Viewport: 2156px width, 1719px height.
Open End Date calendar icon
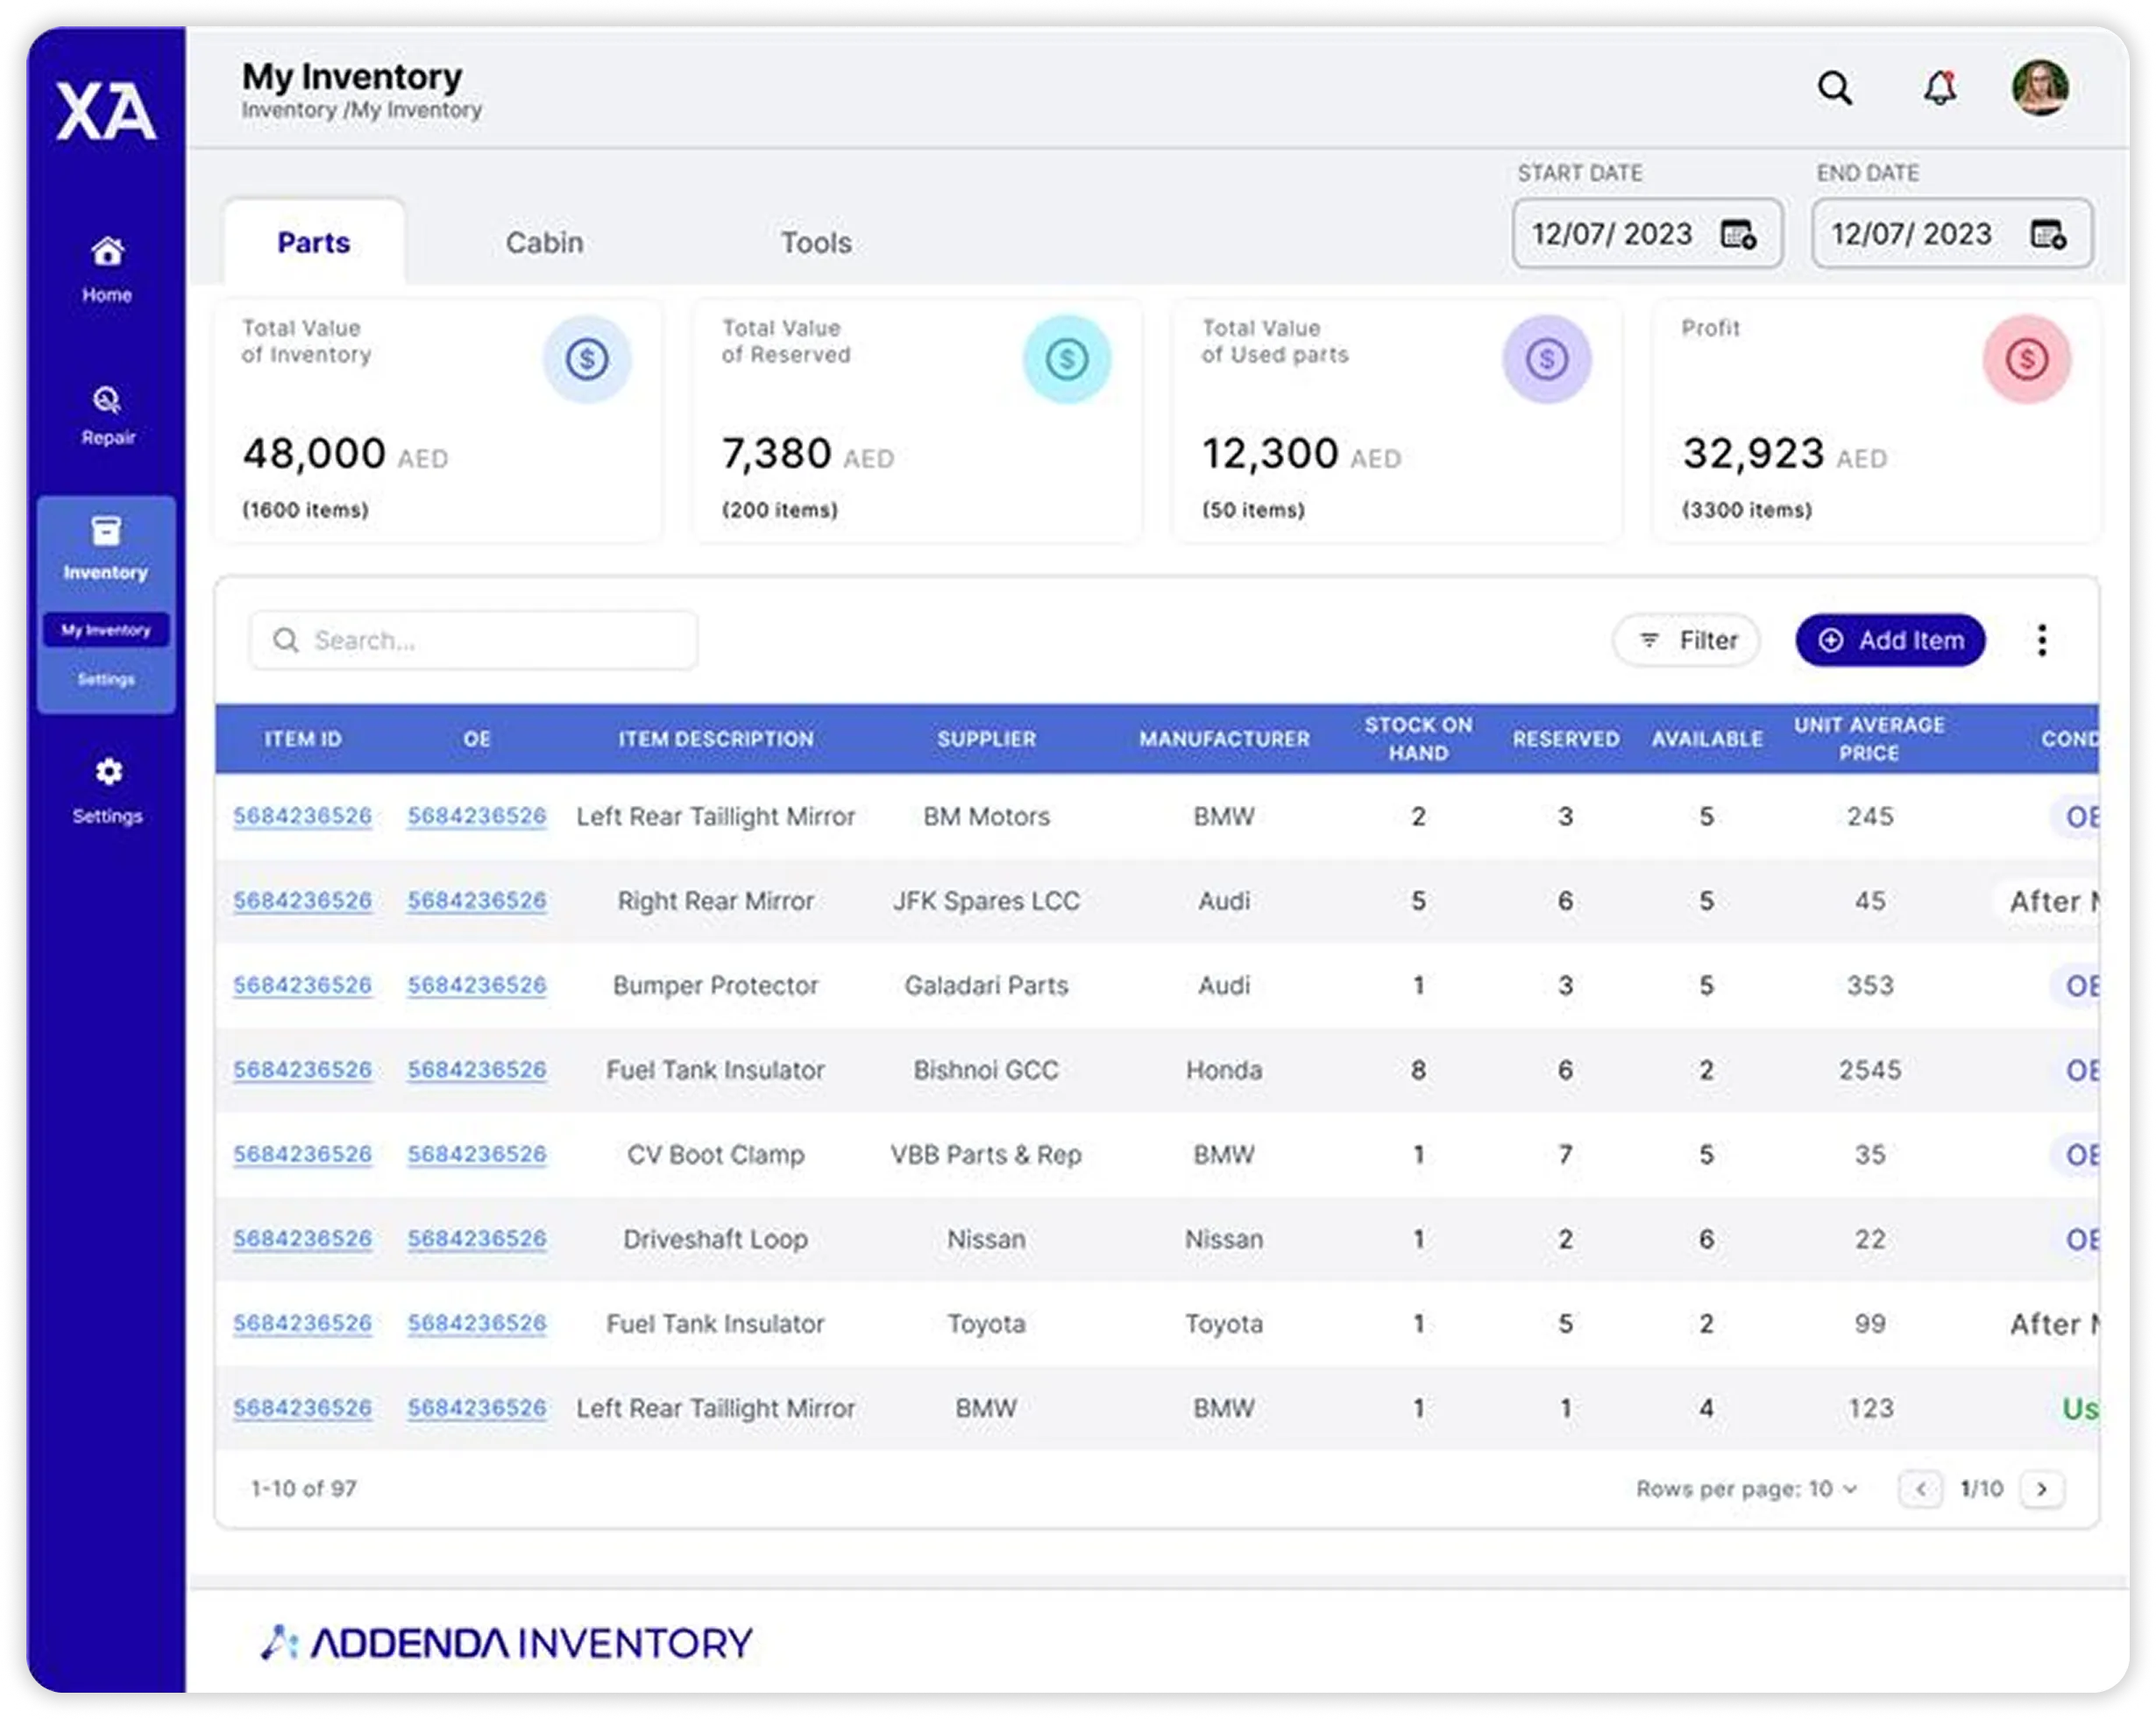(x=2047, y=235)
